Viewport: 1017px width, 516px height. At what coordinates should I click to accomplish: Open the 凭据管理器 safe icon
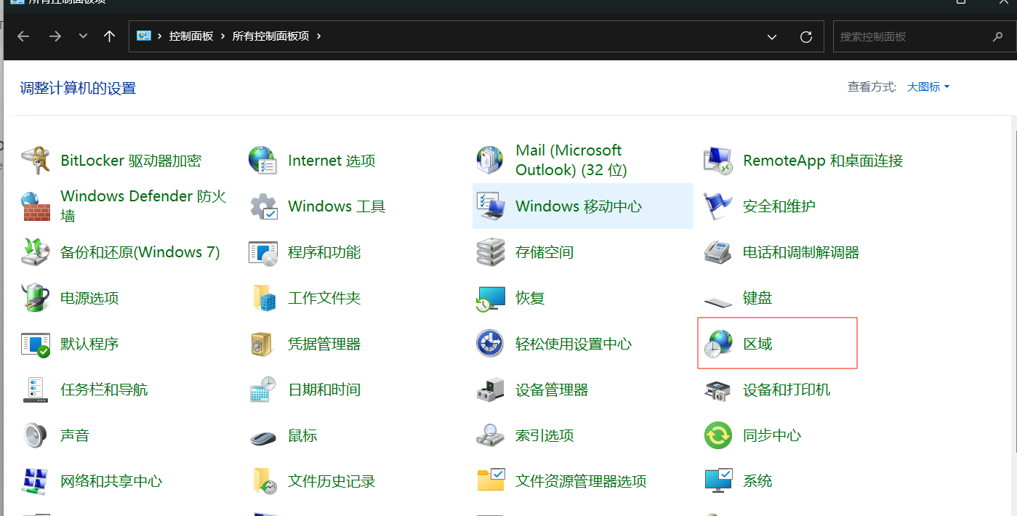262,344
